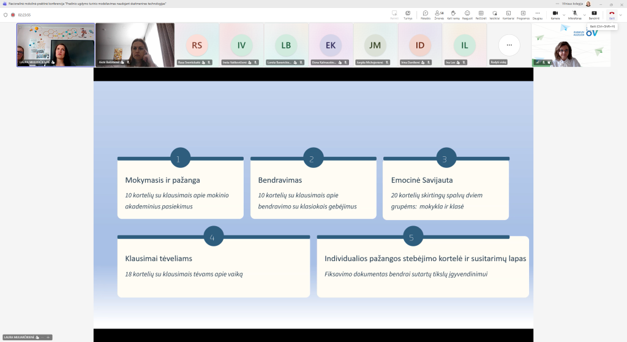Click the Bendrinti share screen icon
This screenshot has width=627, height=342.
594,14
